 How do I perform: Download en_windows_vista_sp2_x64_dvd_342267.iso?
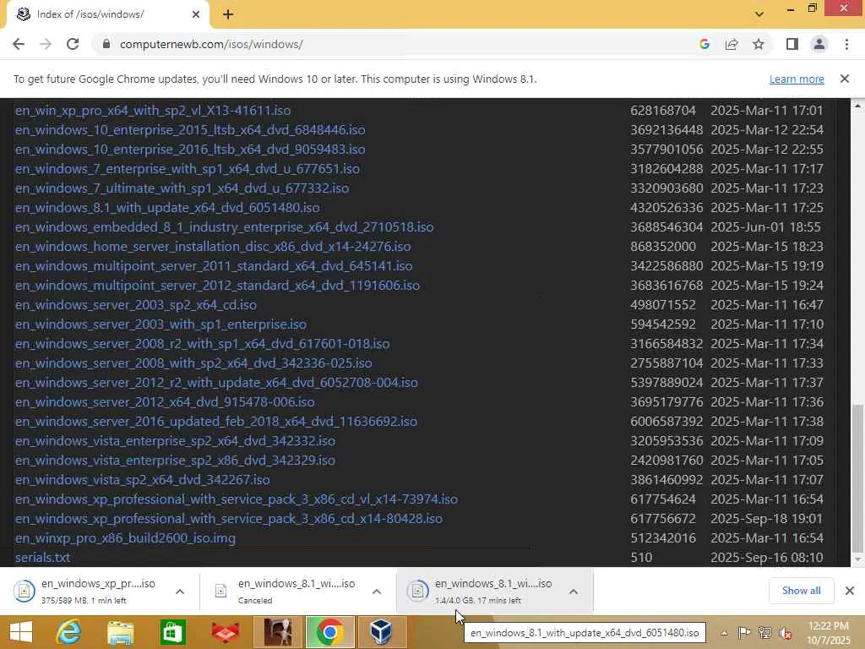tap(142, 480)
